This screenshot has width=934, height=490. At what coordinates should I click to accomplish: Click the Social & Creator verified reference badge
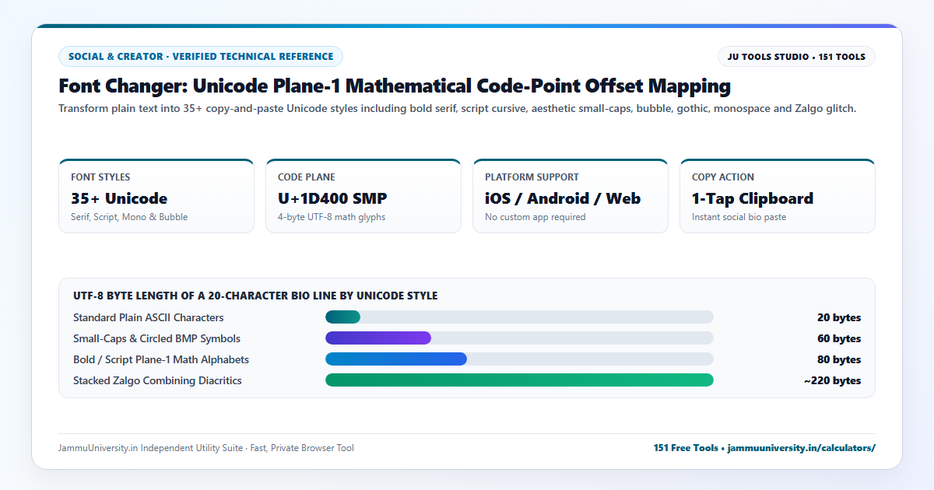coord(201,57)
